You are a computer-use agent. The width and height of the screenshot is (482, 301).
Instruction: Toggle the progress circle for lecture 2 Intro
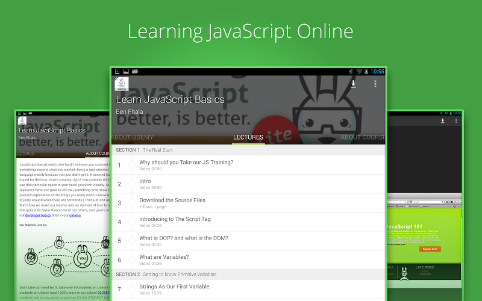131,184
